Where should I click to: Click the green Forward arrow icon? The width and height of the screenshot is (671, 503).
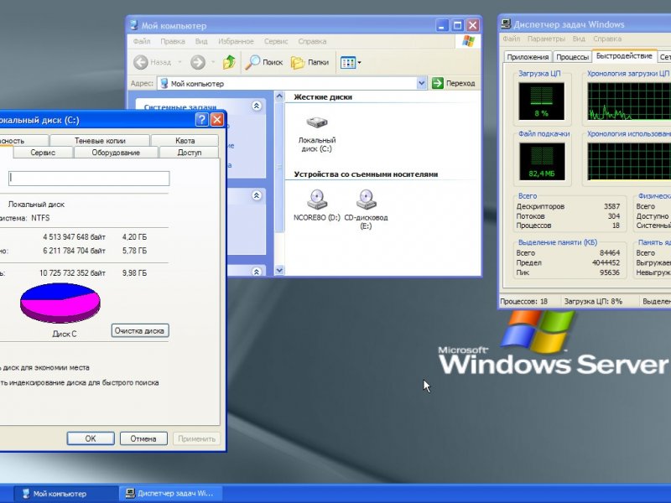click(x=198, y=62)
